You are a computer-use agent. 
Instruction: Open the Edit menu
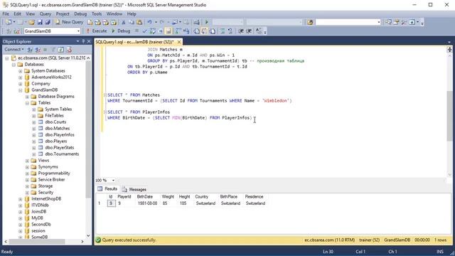(x=17, y=14)
